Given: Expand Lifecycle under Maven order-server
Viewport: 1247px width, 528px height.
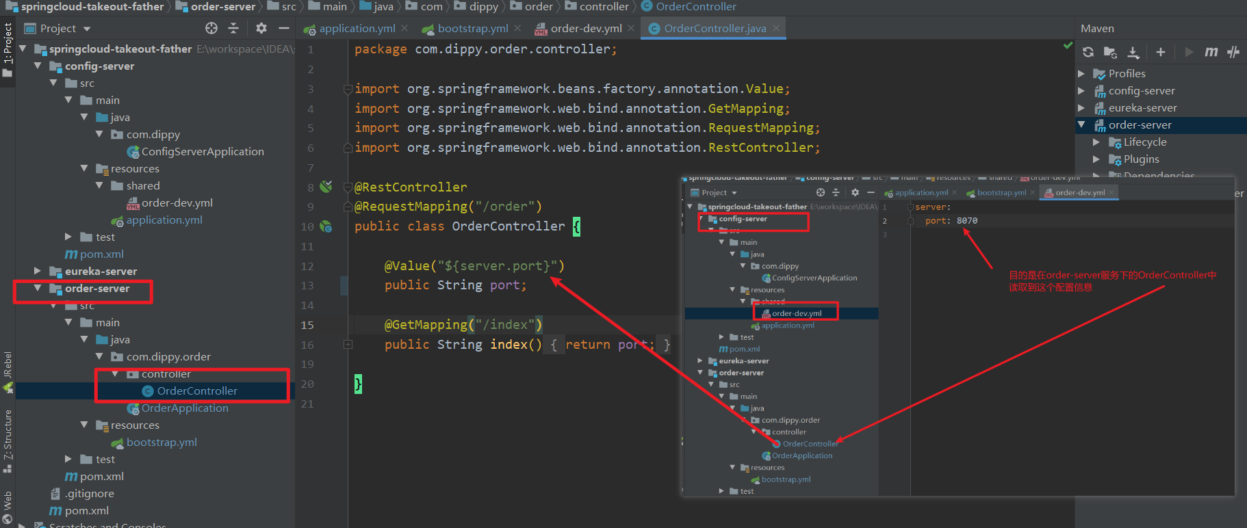Looking at the screenshot, I should [1096, 142].
